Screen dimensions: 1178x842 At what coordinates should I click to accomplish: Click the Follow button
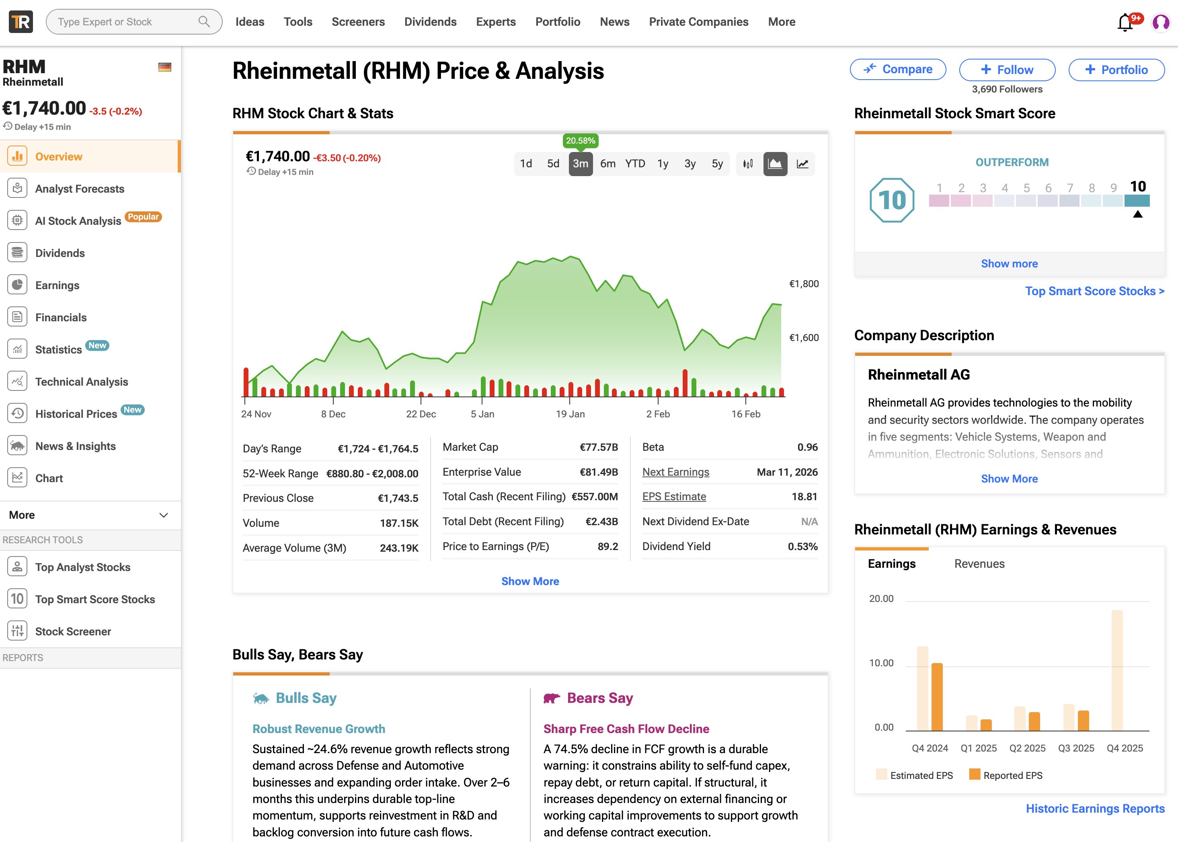(1007, 70)
